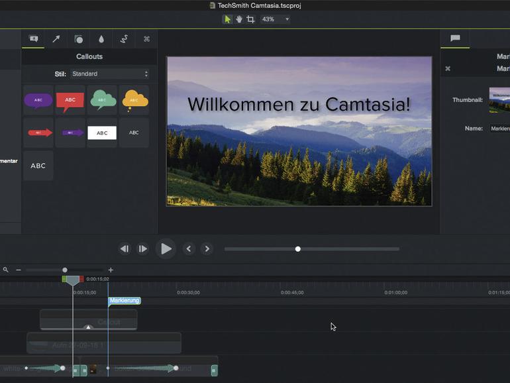Image resolution: width=510 pixels, height=383 pixels.
Task: Click the 0:00:30;00 timeline ruler label
Action: 188,292
